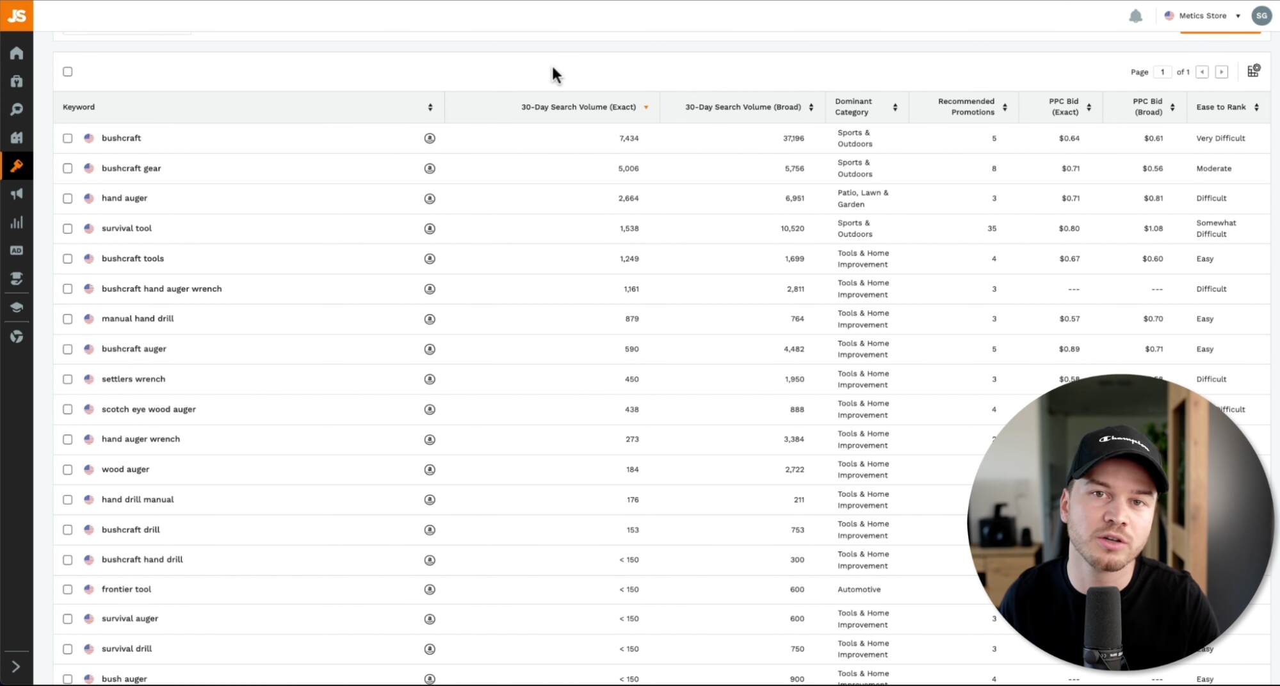The width and height of the screenshot is (1280, 686).
Task: Tick the select-all checkbox above the table
Action: [68, 72]
